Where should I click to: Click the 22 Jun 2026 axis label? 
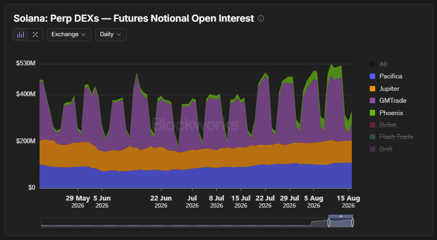point(161,202)
